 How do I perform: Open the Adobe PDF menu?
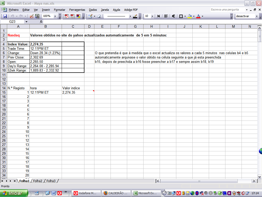[x=131, y=10]
